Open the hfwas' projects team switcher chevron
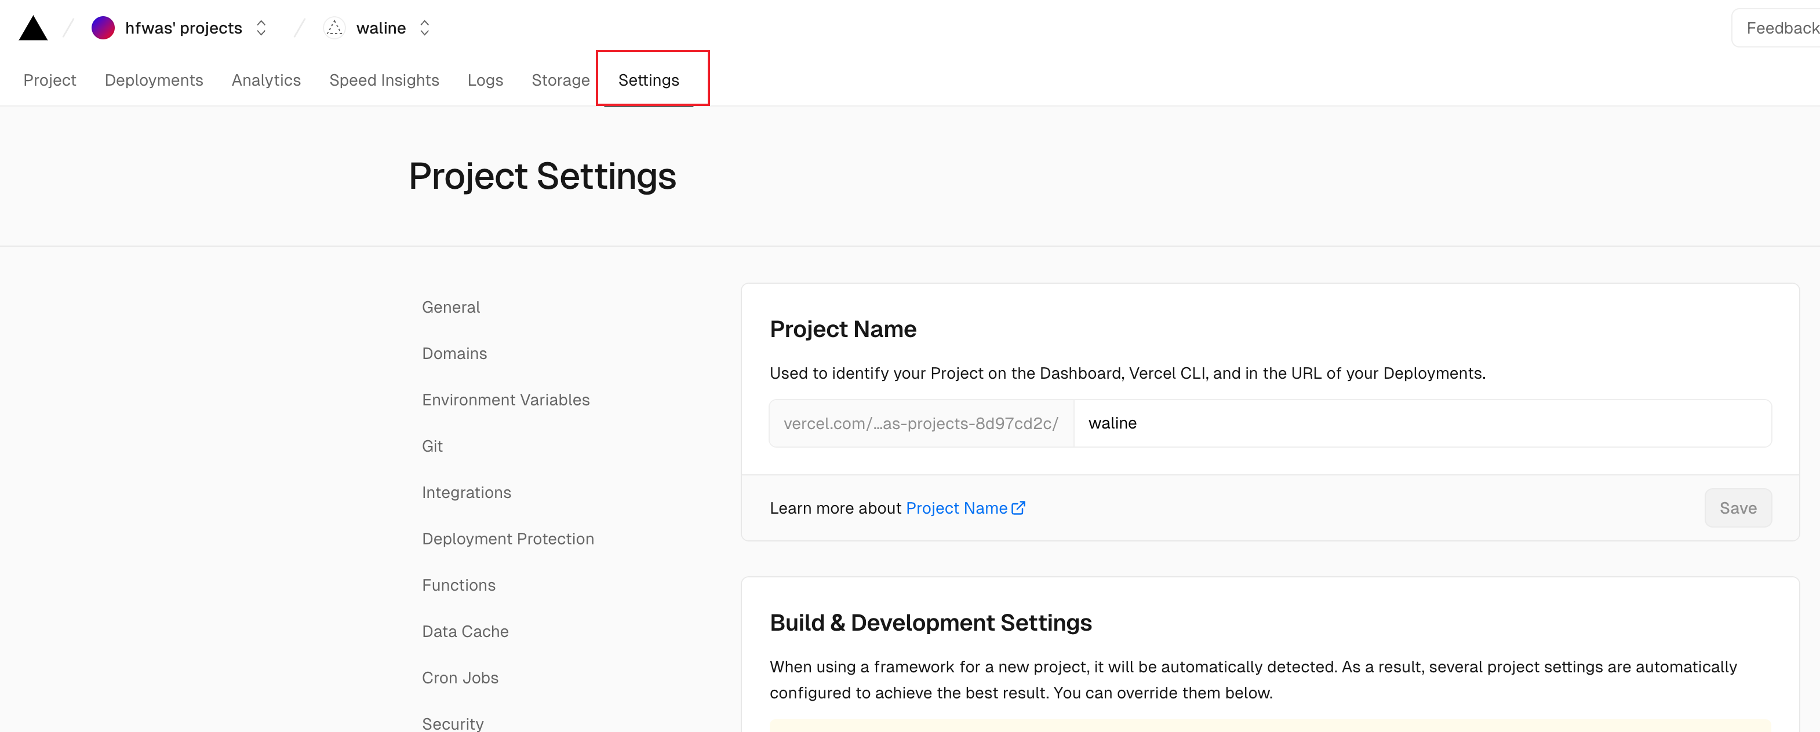The height and width of the screenshot is (732, 1820). pyautogui.click(x=261, y=28)
